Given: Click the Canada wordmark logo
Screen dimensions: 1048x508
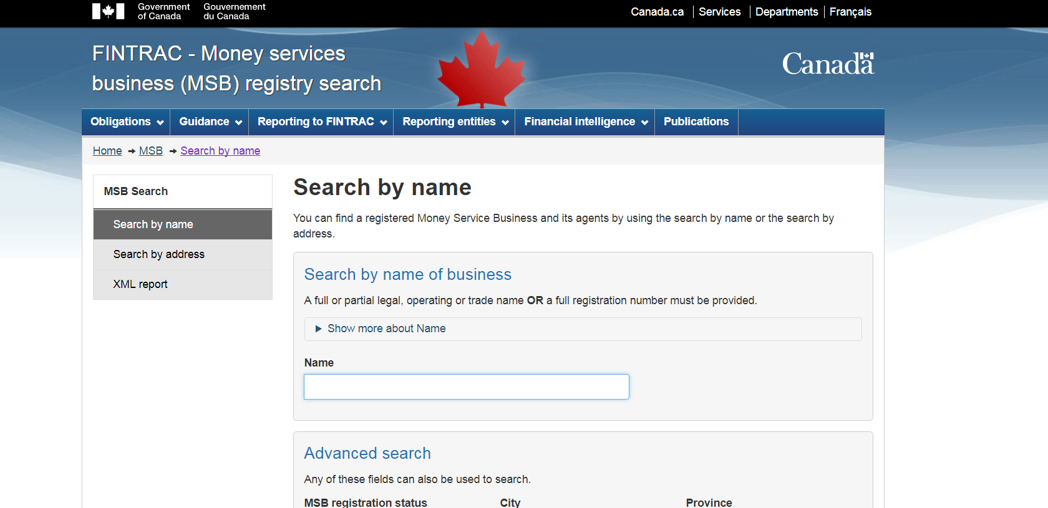Looking at the screenshot, I should pyautogui.click(x=828, y=64).
